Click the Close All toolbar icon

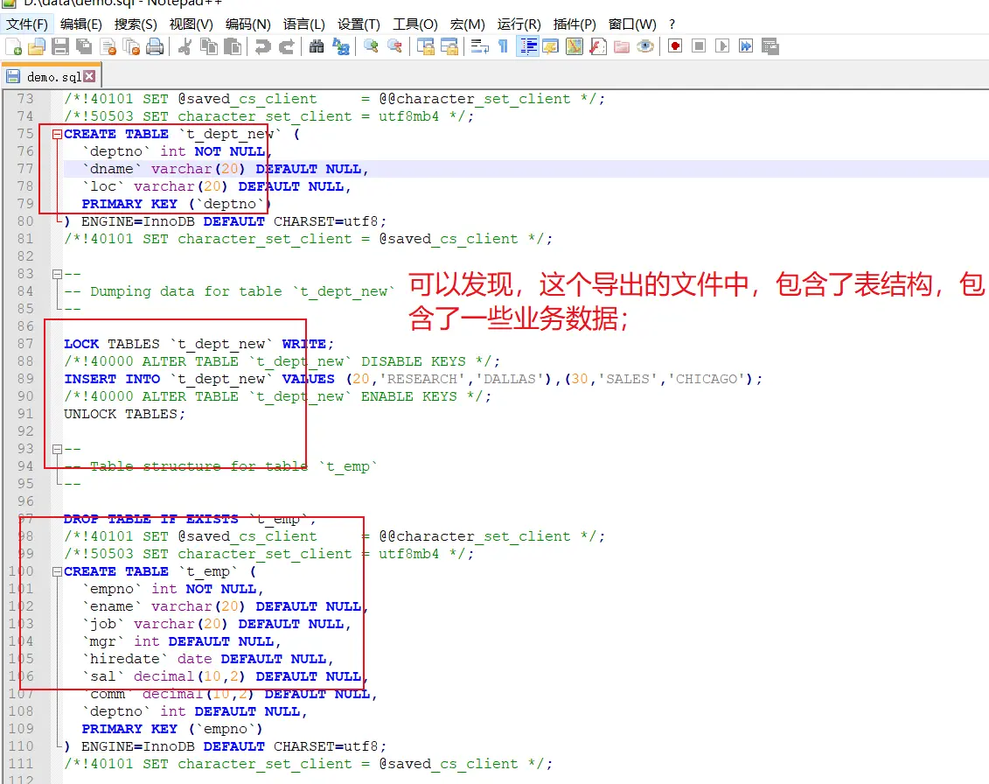[x=132, y=46]
